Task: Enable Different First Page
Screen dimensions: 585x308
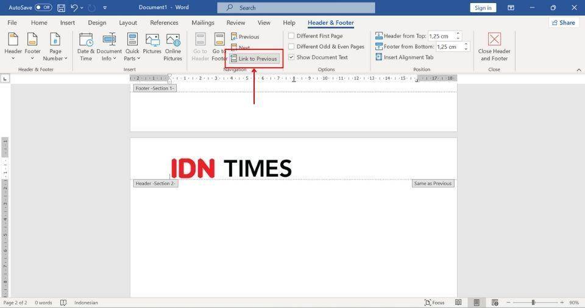Action: tap(315, 36)
